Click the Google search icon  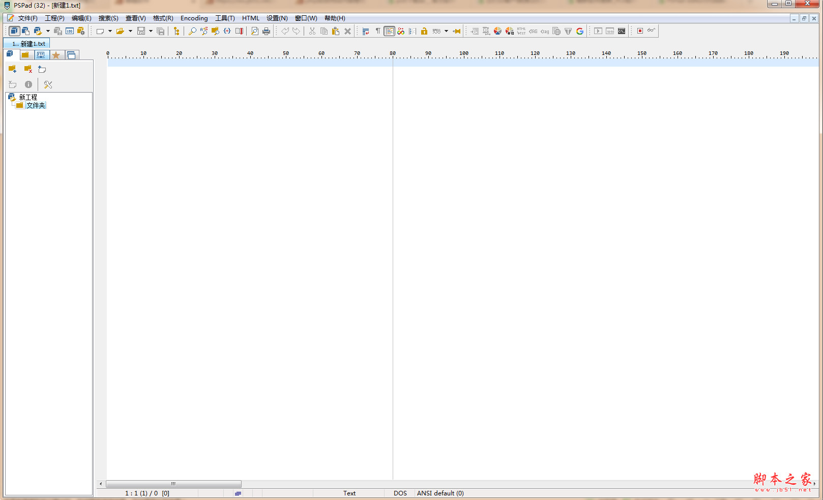[580, 31]
